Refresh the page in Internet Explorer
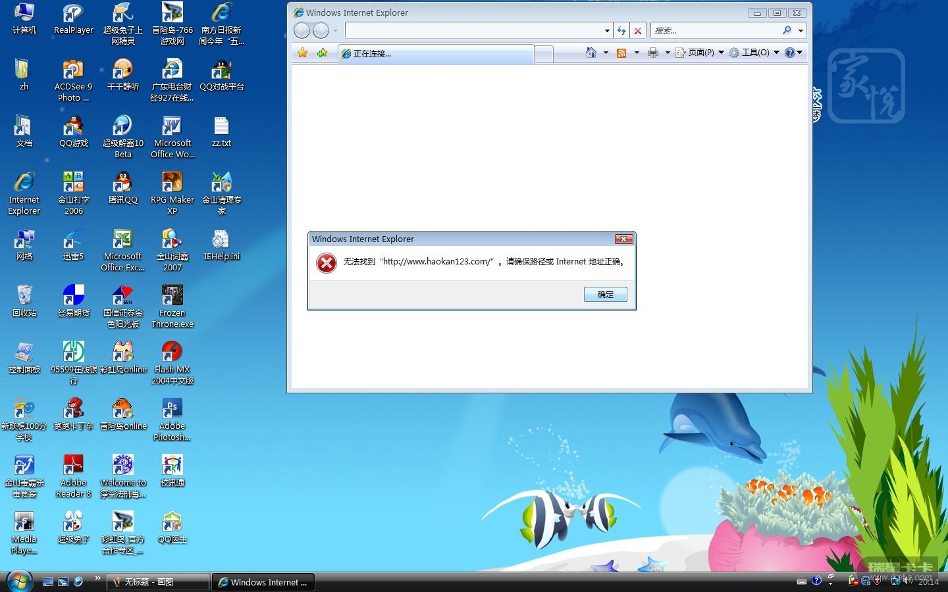 pos(621,30)
